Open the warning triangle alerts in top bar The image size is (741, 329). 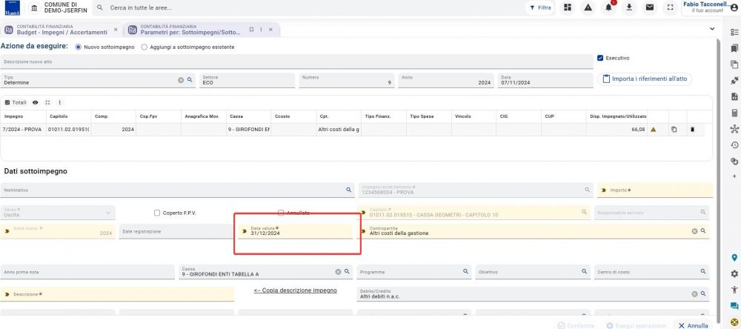tap(588, 7)
